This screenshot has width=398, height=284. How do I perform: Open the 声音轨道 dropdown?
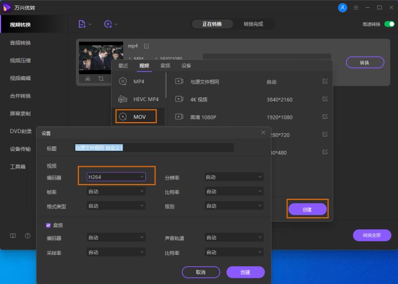234,238
